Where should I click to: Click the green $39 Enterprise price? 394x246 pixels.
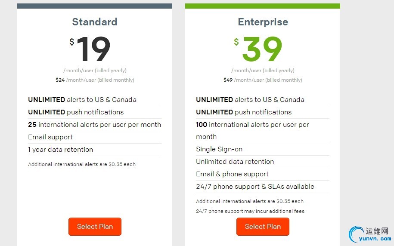(x=258, y=49)
